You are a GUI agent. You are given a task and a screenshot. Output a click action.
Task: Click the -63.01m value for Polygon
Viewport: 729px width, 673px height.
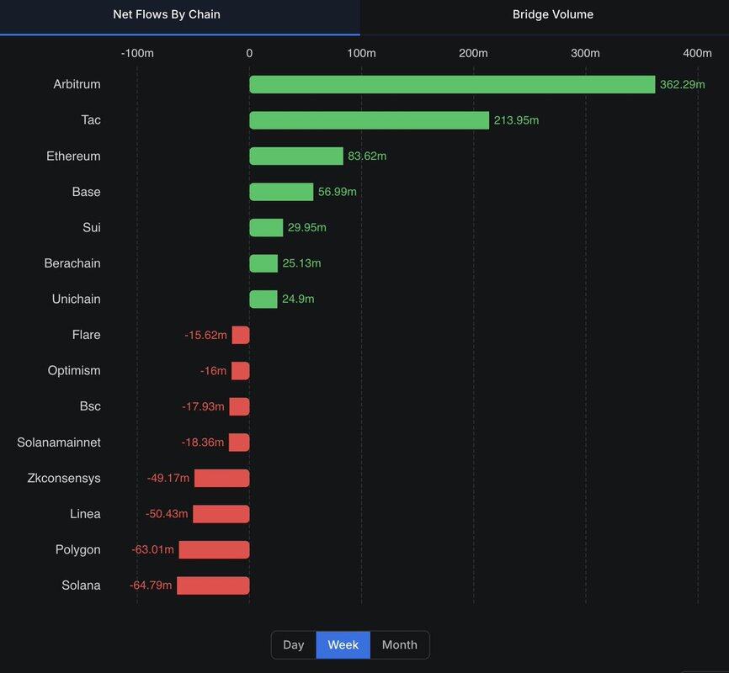[152, 550]
